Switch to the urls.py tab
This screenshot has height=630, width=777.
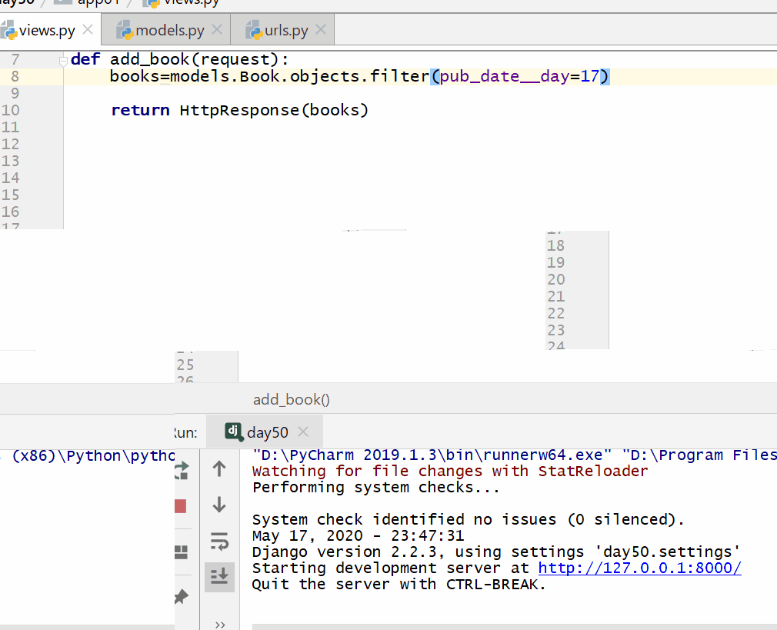point(286,31)
